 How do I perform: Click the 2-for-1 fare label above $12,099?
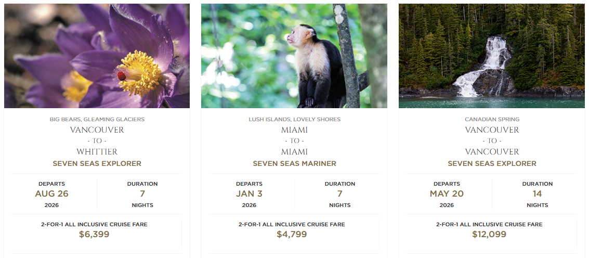[489, 224]
